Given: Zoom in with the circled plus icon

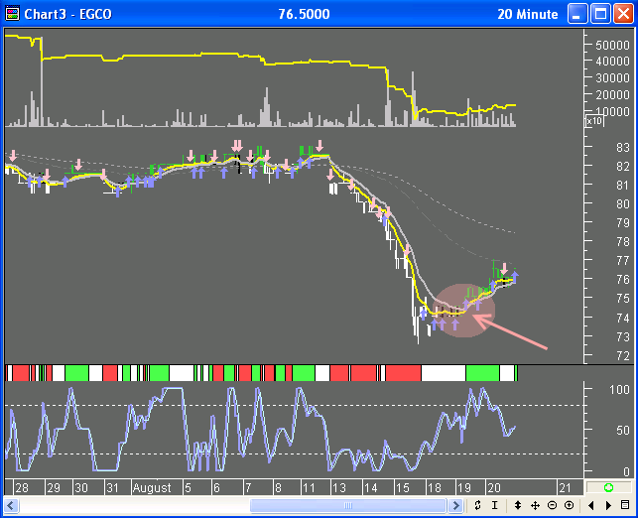Looking at the screenshot, I should pos(569,505).
